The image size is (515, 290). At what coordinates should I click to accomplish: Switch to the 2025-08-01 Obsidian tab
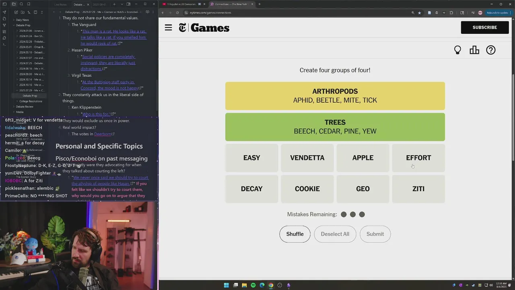99,4
